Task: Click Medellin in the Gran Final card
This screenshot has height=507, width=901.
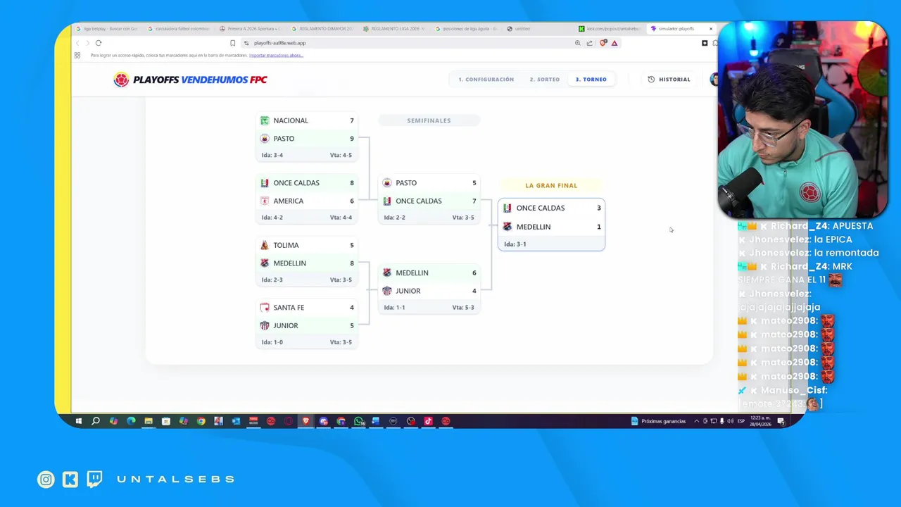Action: [x=551, y=227]
